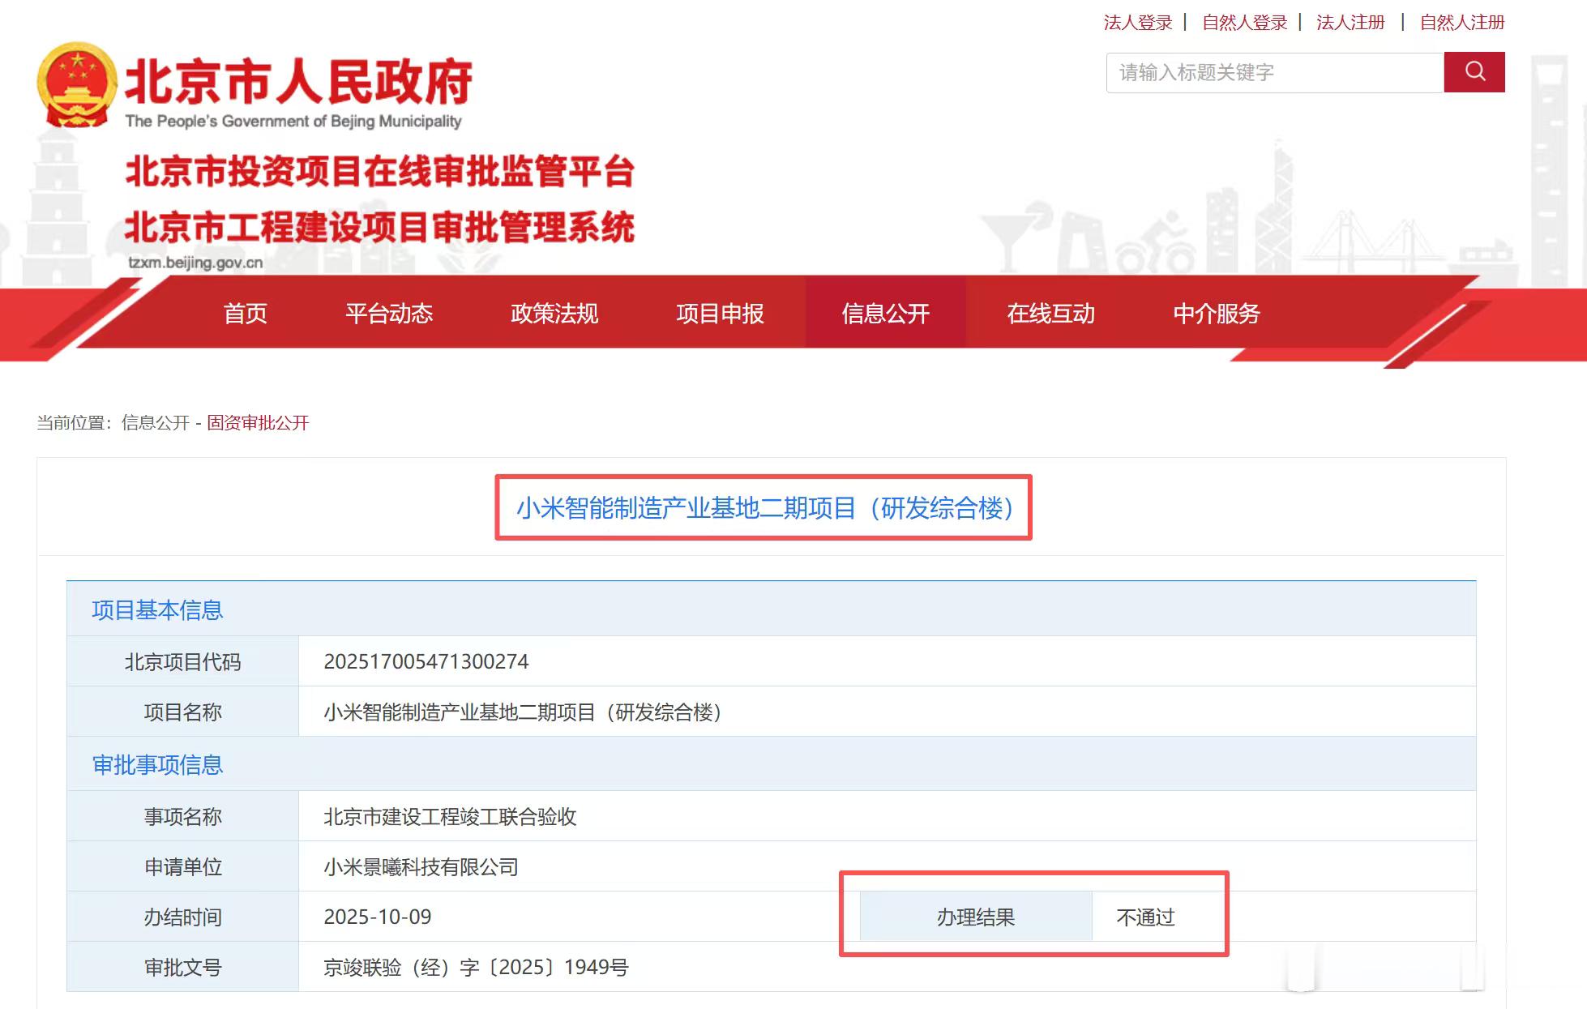1587x1009 pixels.
Task: Open the 在线互动 menu item
Action: (x=1050, y=314)
